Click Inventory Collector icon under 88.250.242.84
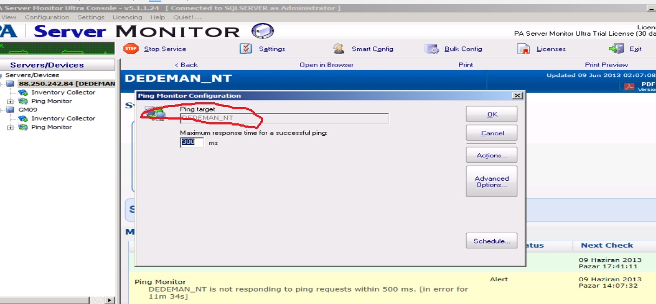This screenshot has width=656, height=304. pyautogui.click(x=23, y=92)
